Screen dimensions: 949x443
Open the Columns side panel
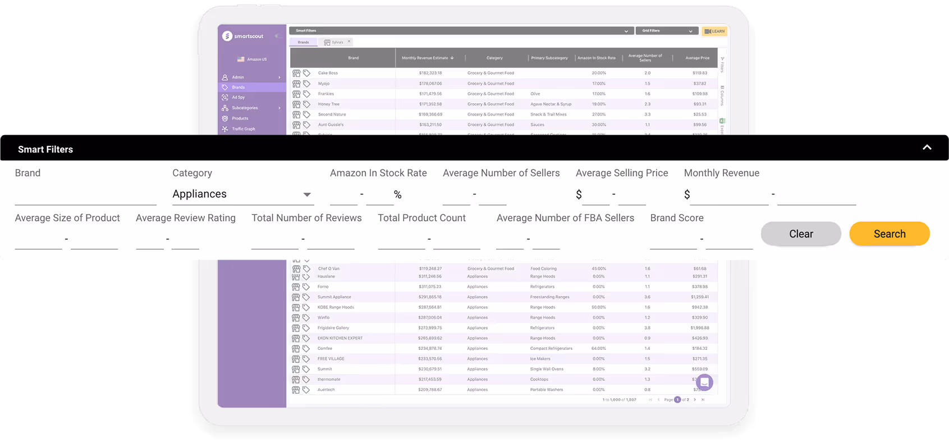722,96
